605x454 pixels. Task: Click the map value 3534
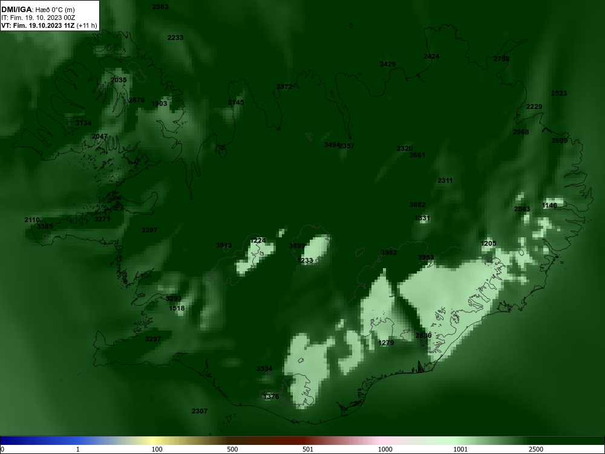(264, 369)
